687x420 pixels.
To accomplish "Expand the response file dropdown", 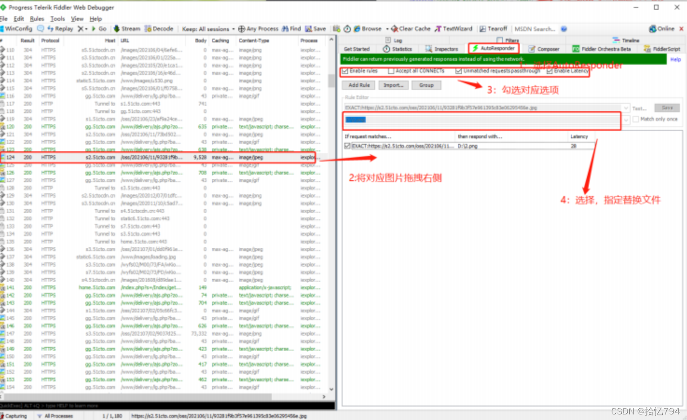I will (626, 120).
